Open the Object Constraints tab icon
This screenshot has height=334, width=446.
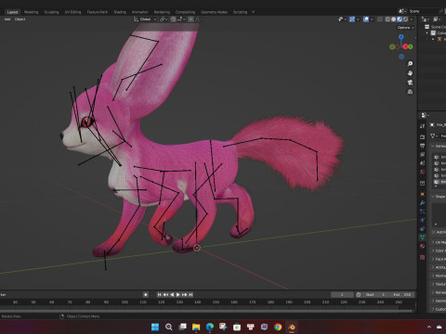coord(423,228)
